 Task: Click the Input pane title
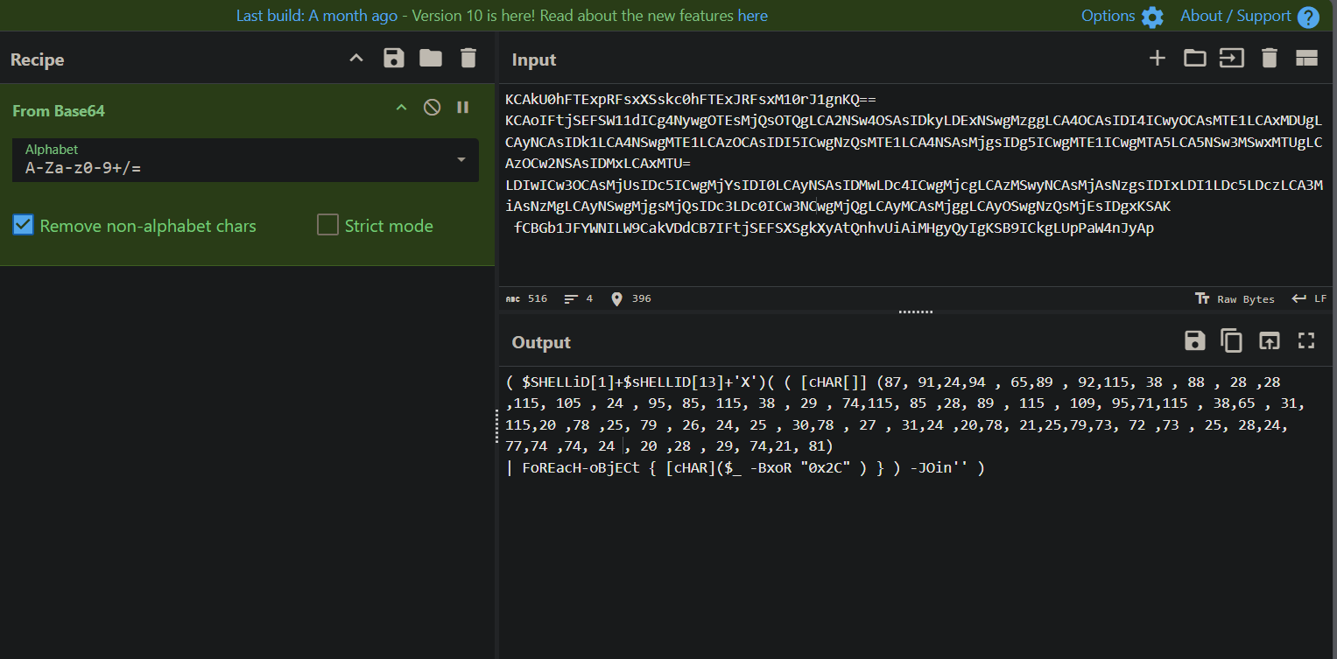[534, 60]
